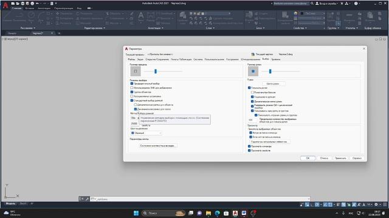389x218 pixels.
Task: Open status bar customization hamburger menu icon
Action: [385, 205]
